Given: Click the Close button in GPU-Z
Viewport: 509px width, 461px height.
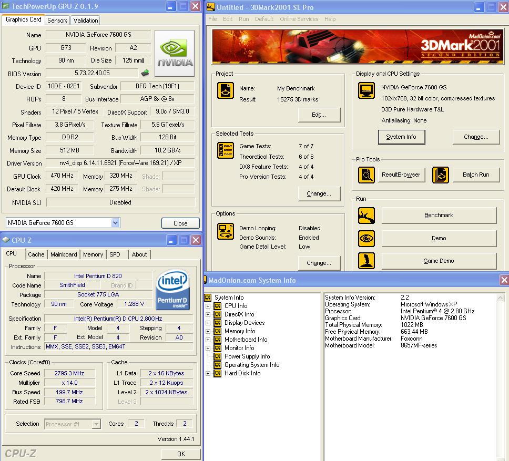Looking at the screenshot, I should pyautogui.click(x=180, y=223).
